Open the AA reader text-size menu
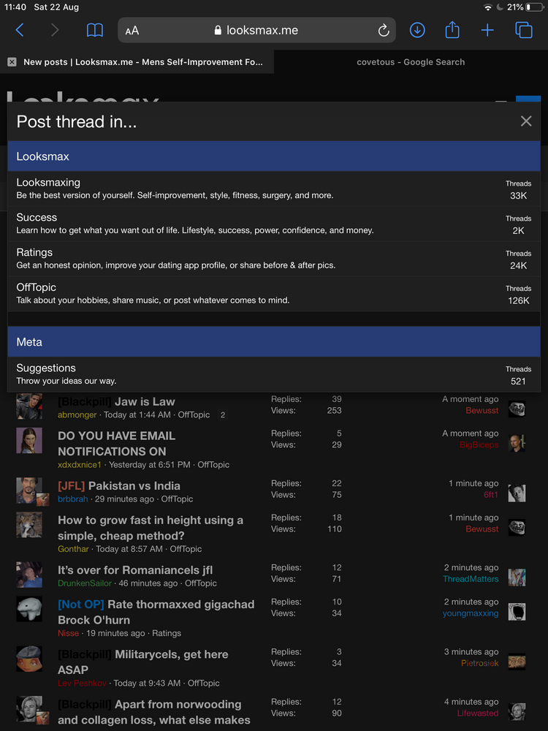The height and width of the screenshot is (731, 548). point(132,31)
